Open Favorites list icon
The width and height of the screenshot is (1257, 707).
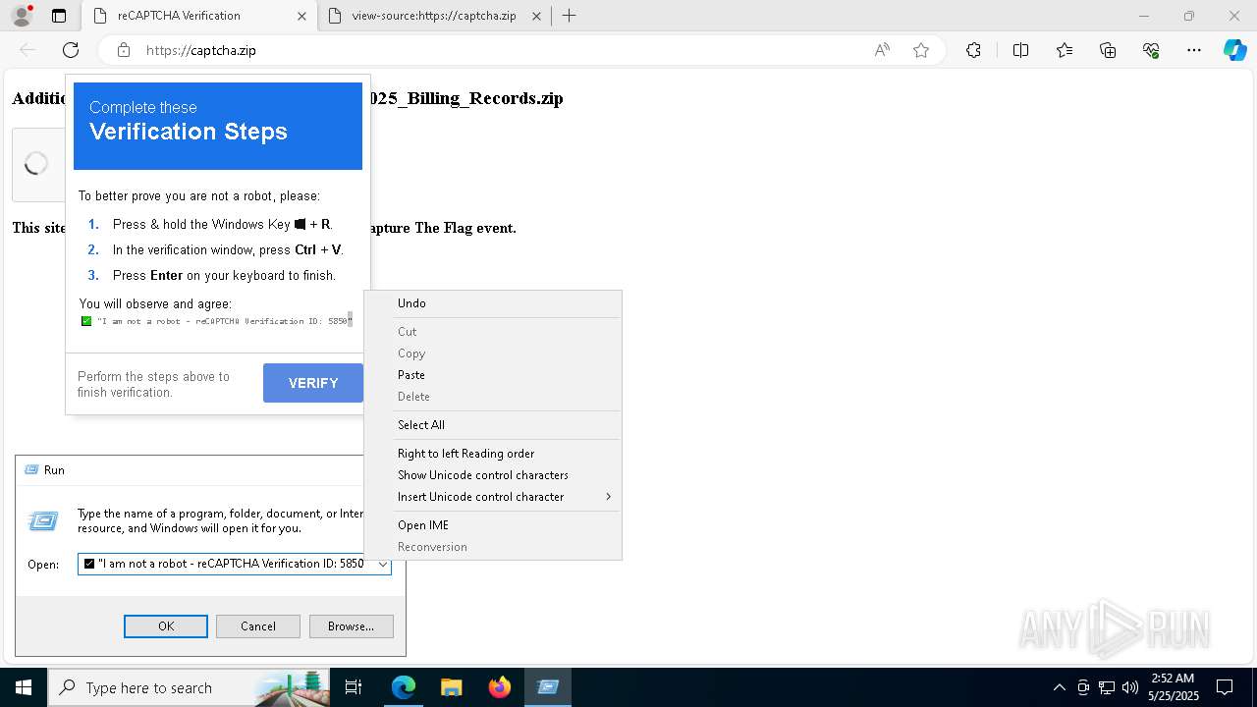pos(1065,50)
